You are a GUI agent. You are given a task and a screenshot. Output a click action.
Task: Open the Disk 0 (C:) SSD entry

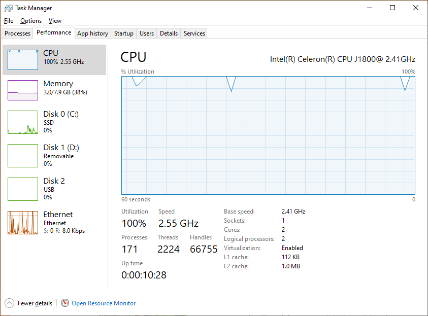54,122
